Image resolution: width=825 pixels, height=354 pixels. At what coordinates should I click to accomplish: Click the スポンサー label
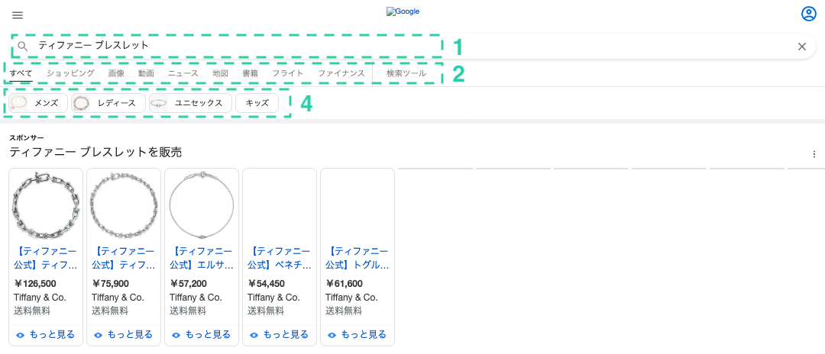pos(27,137)
